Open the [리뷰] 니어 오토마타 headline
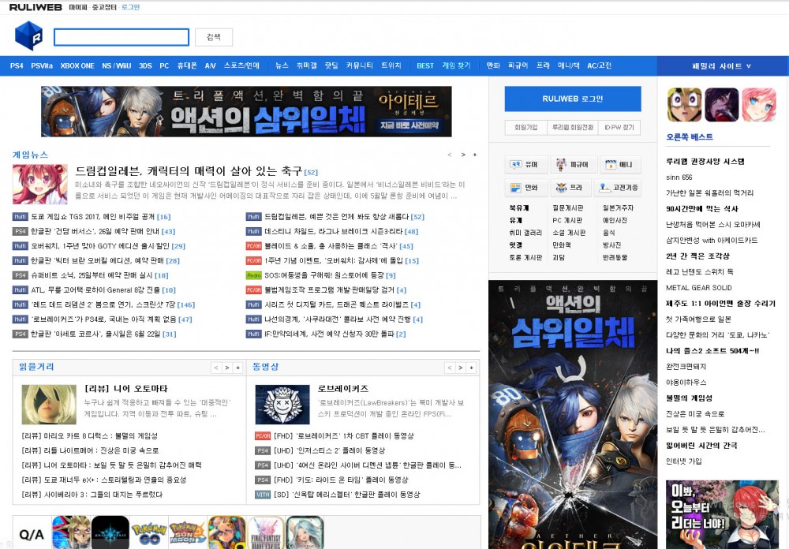789x549 pixels. click(126, 388)
